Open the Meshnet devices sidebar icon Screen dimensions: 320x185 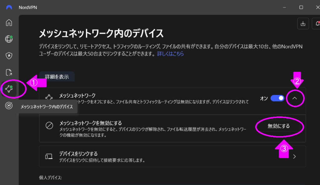pyautogui.click(x=9, y=89)
